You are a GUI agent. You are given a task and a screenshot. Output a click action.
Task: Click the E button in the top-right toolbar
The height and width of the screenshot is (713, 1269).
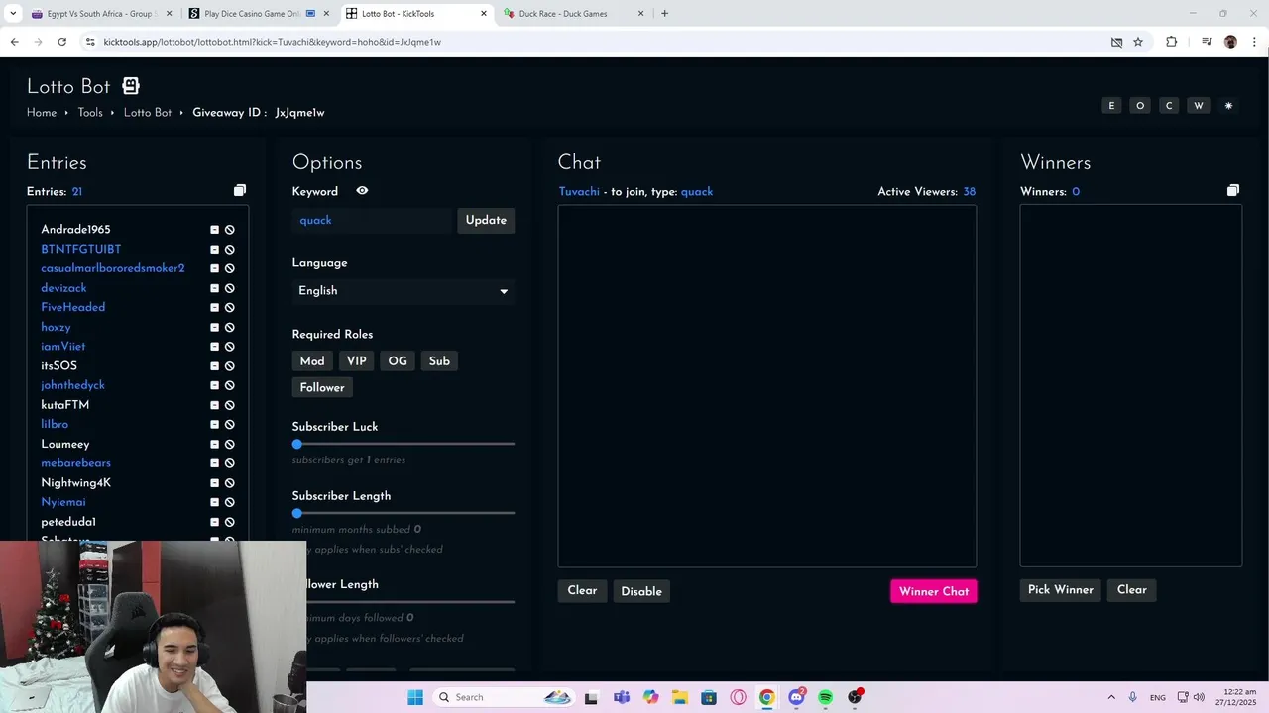1111,106
